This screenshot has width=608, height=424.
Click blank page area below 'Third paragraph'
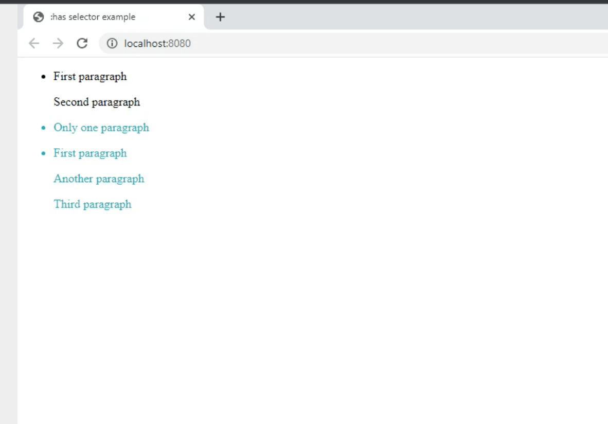click(x=309, y=309)
